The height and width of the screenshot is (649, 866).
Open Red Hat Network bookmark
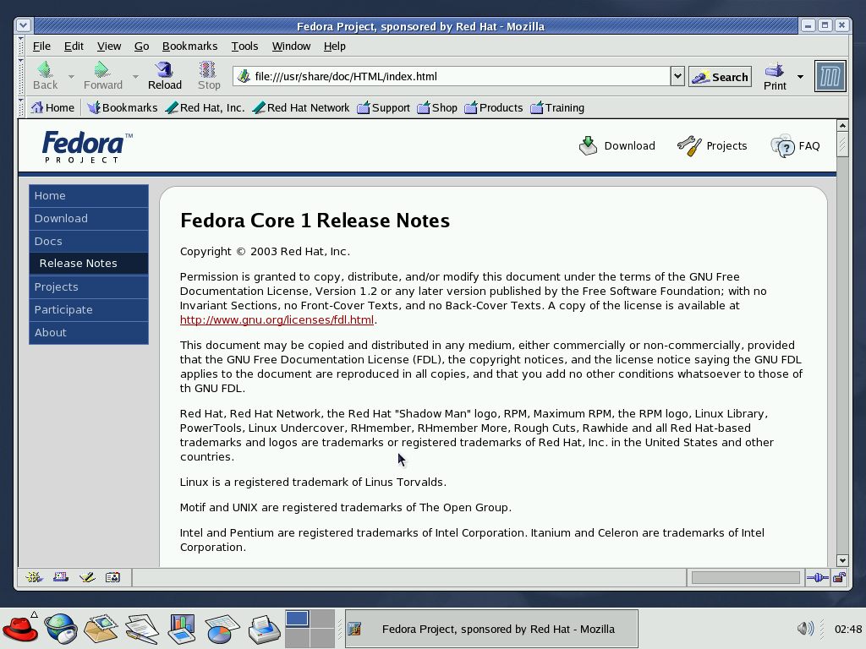(x=301, y=107)
